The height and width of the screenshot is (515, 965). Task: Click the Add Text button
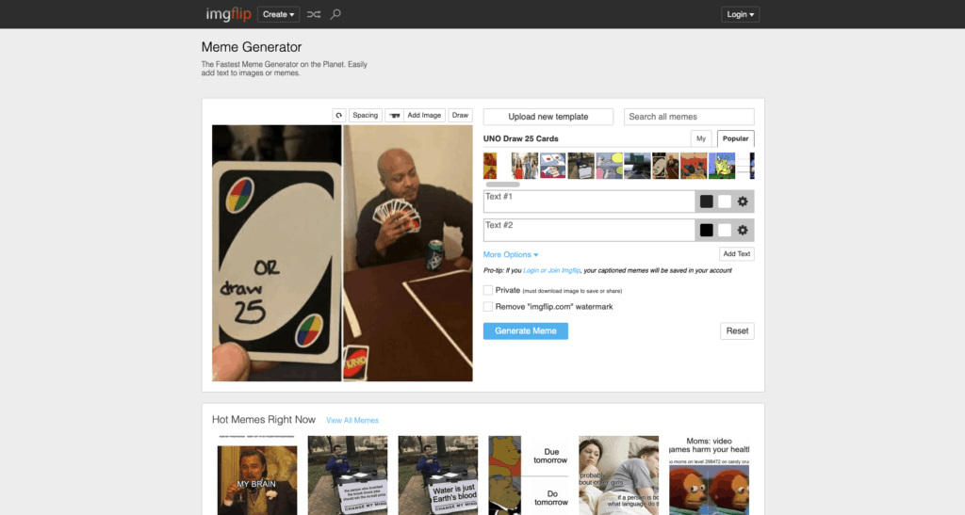[x=737, y=254]
